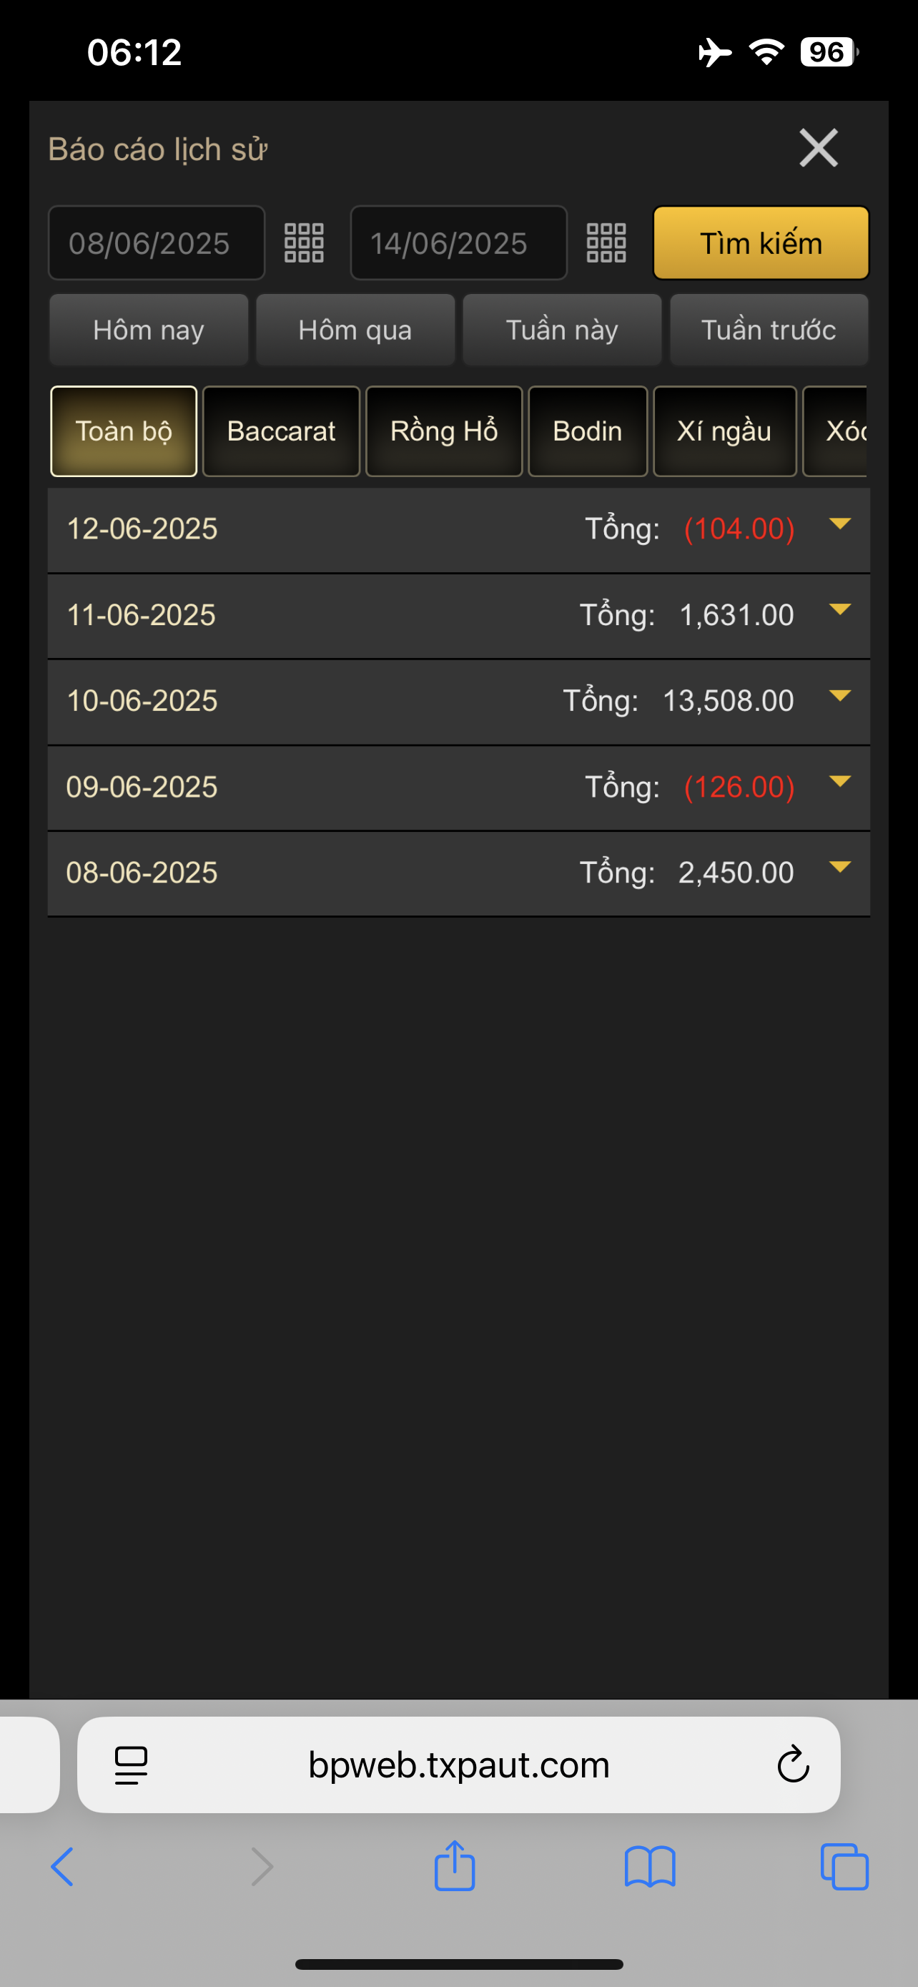This screenshot has height=1987, width=918.
Task: Open the Safari page menu icon
Action: coord(131,1764)
